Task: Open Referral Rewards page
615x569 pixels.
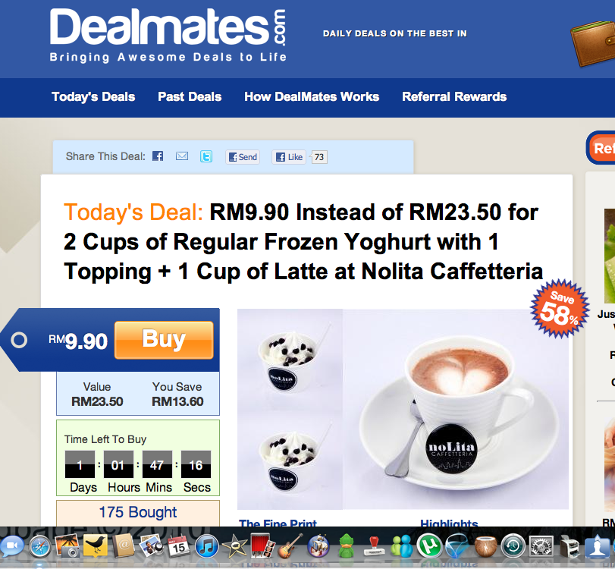Action: [x=454, y=96]
